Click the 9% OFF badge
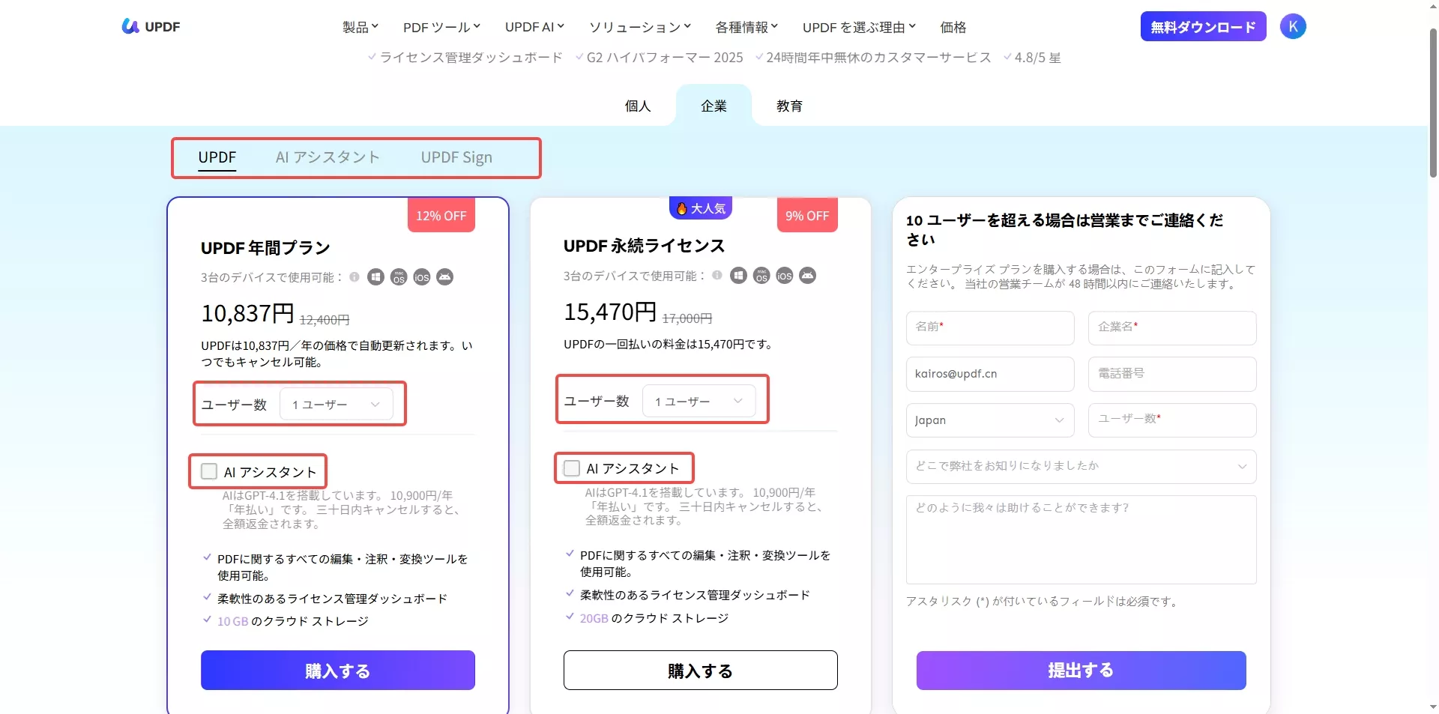This screenshot has width=1439, height=714. point(807,216)
